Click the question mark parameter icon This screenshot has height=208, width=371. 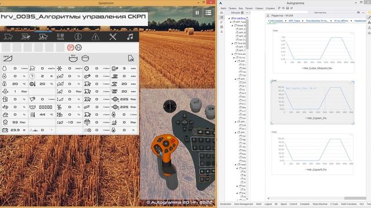click(x=32, y=76)
